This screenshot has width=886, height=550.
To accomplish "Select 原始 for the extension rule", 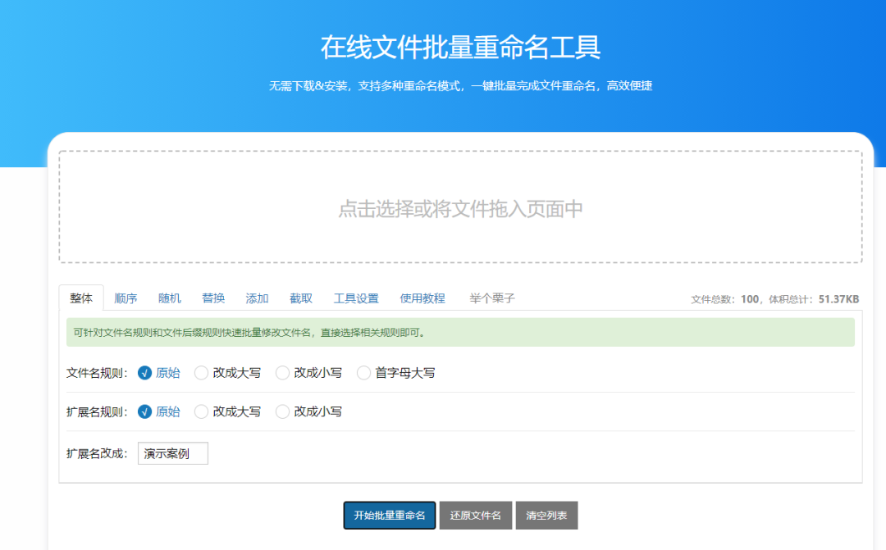I will point(144,412).
